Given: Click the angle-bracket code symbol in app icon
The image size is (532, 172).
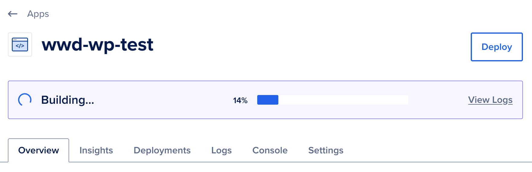Looking at the screenshot, I should (20, 46).
